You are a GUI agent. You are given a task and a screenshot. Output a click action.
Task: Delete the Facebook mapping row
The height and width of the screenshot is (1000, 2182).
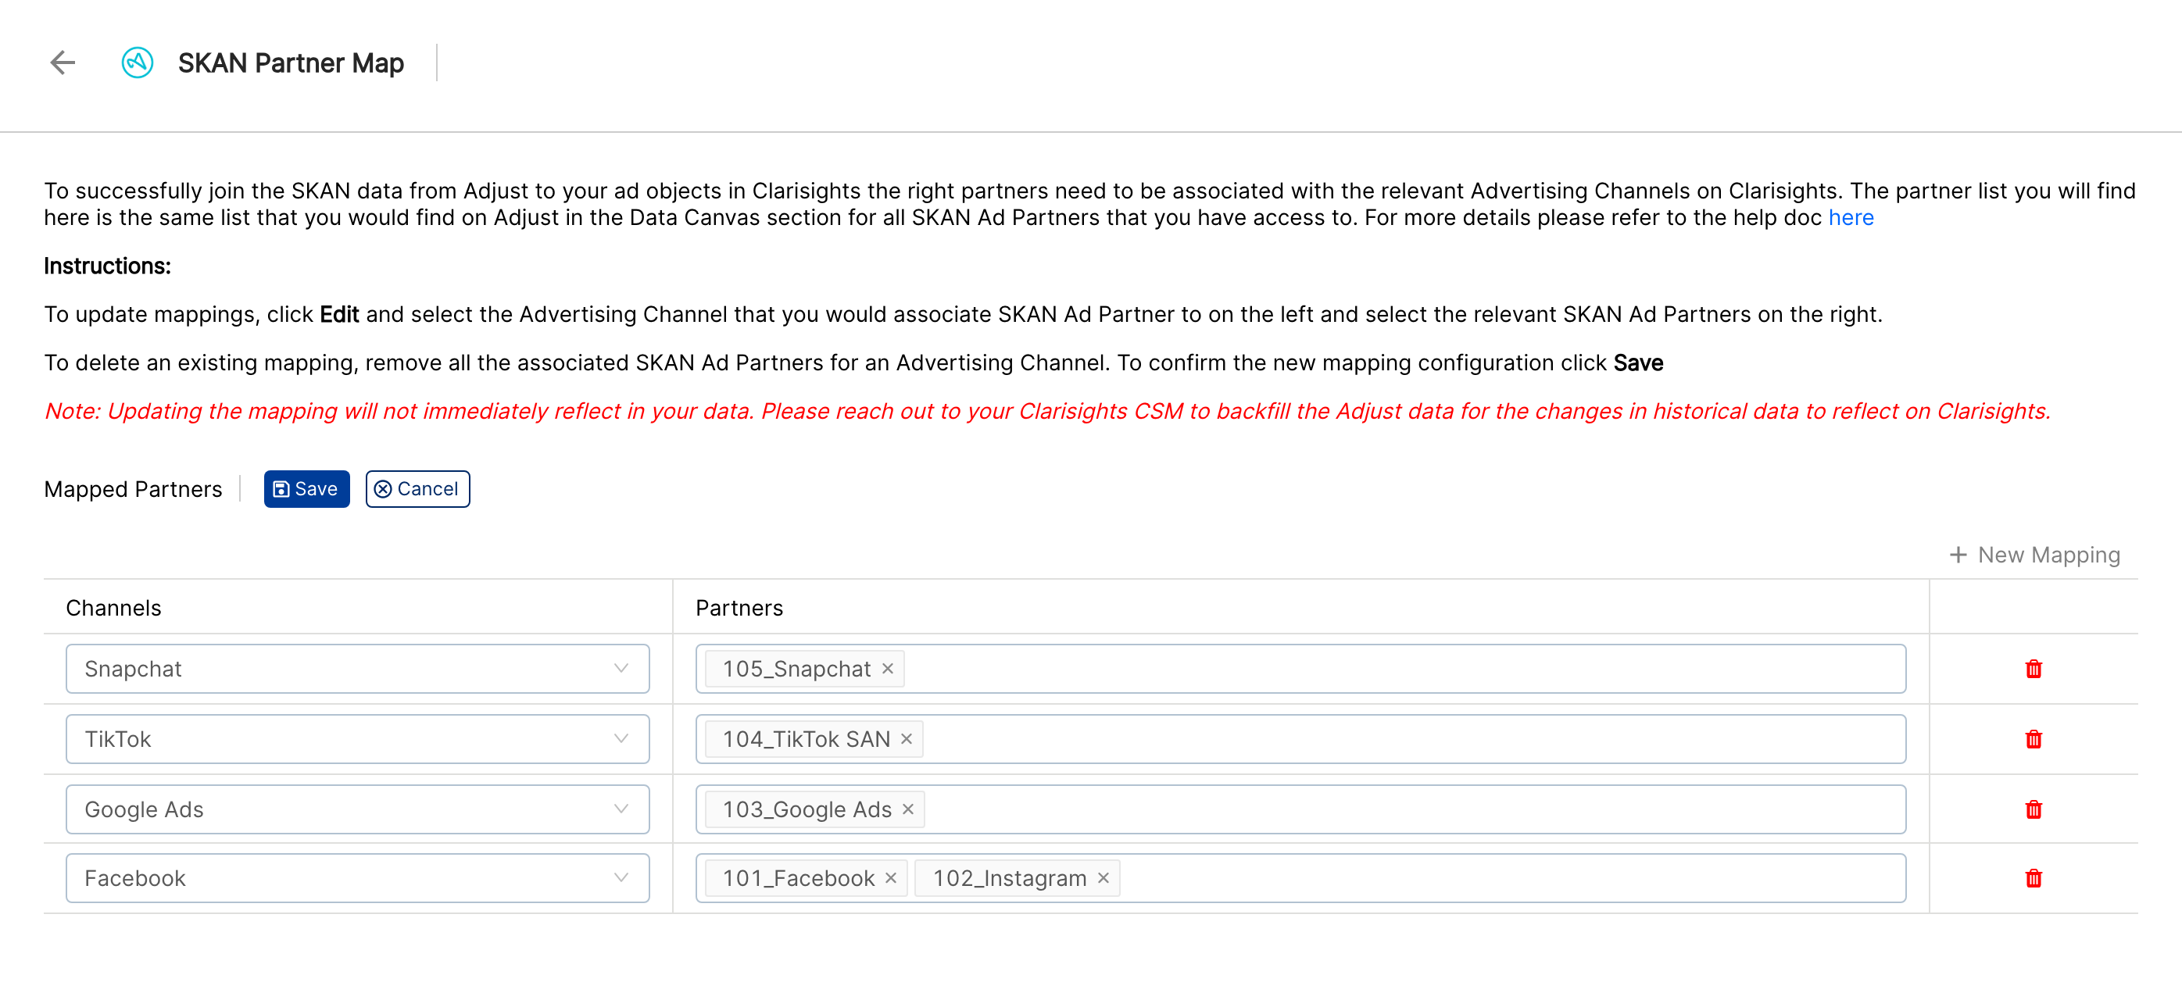pyautogui.click(x=2033, y=878)
